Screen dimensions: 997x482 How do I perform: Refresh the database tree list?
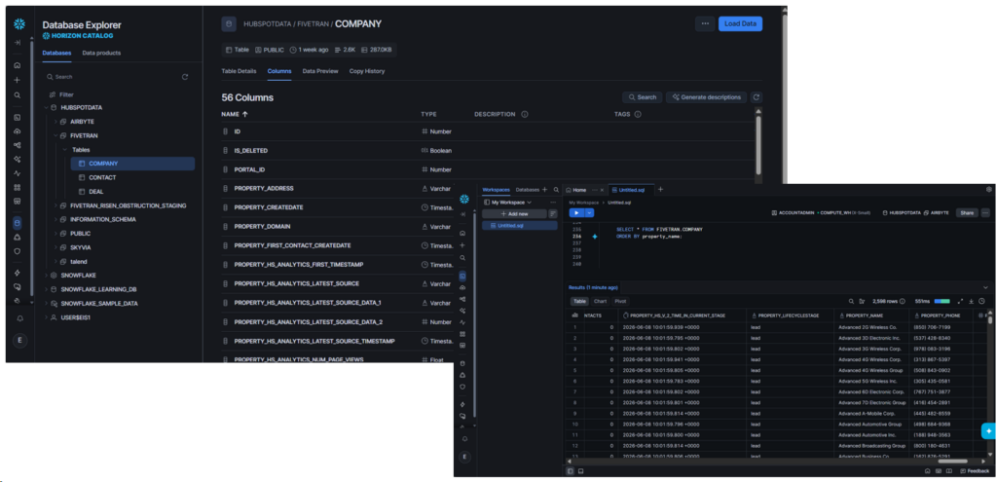pyautogui.click(x=185, y=77)
